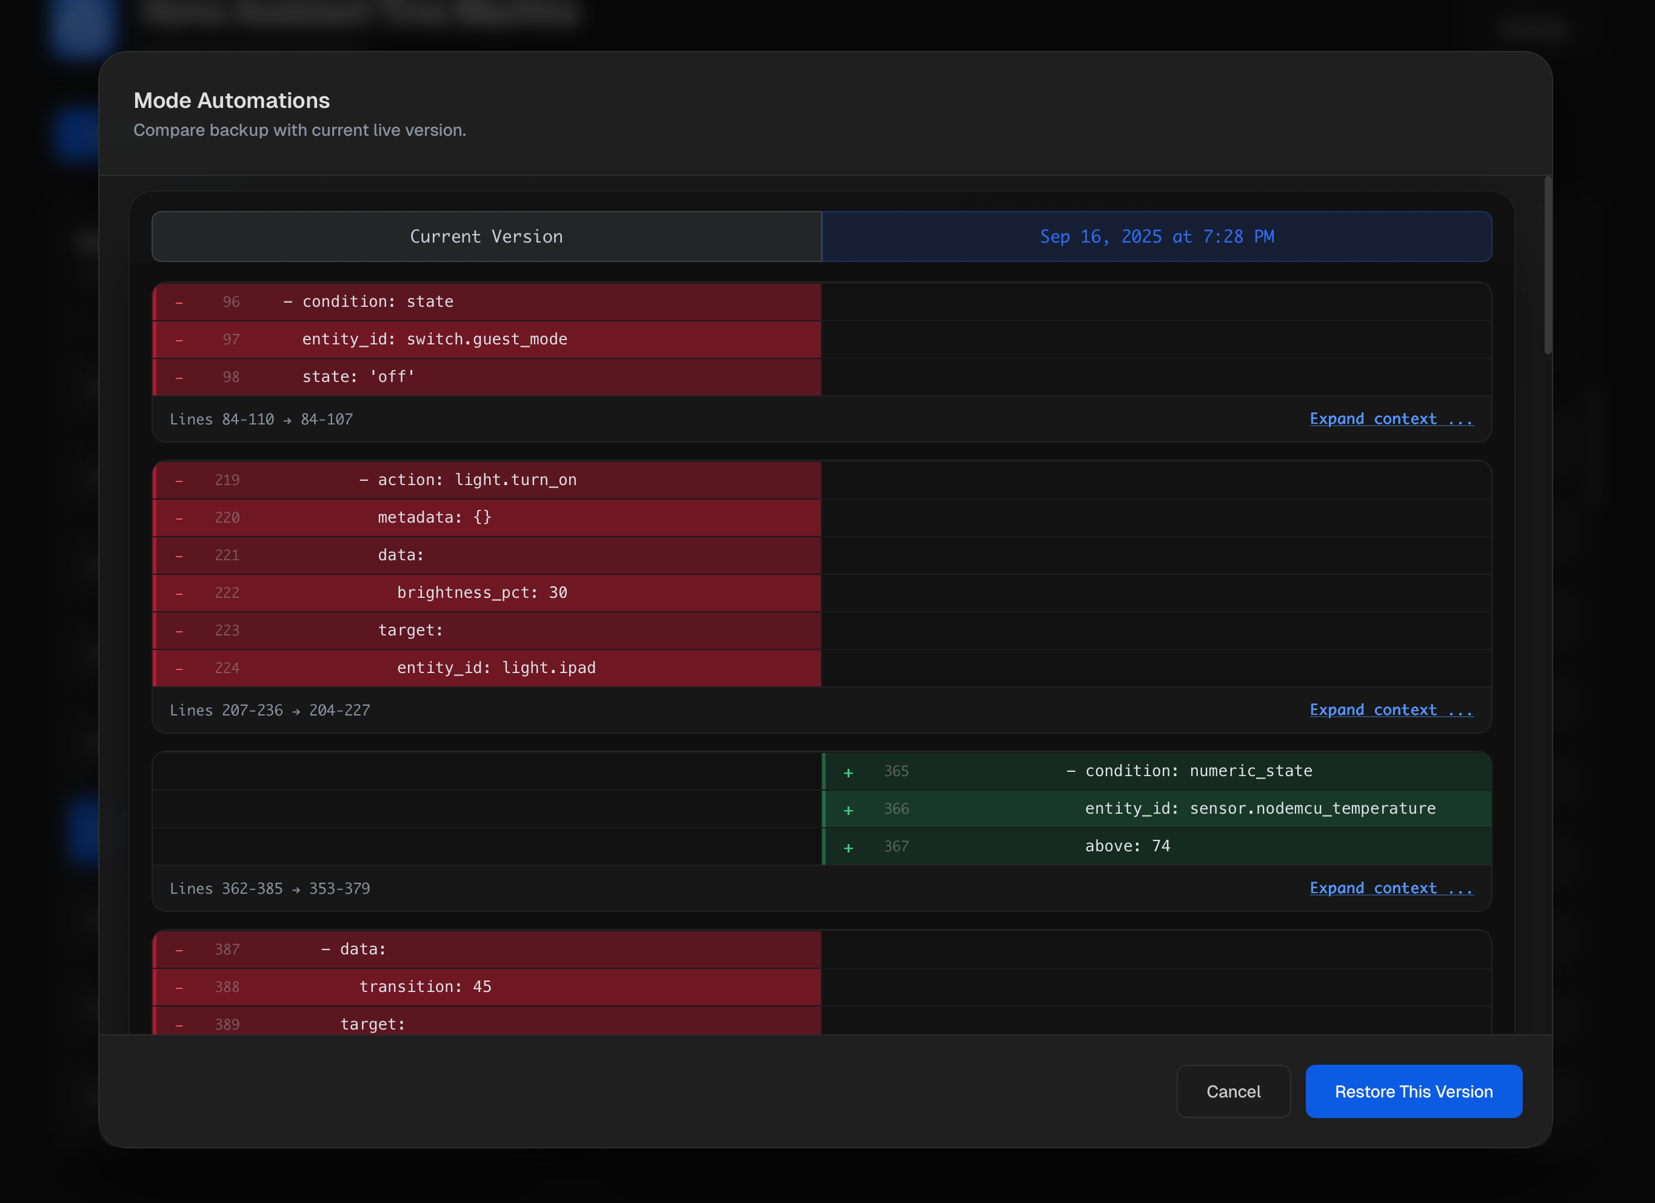Expand context for lines 207-236

[1390, 710]
